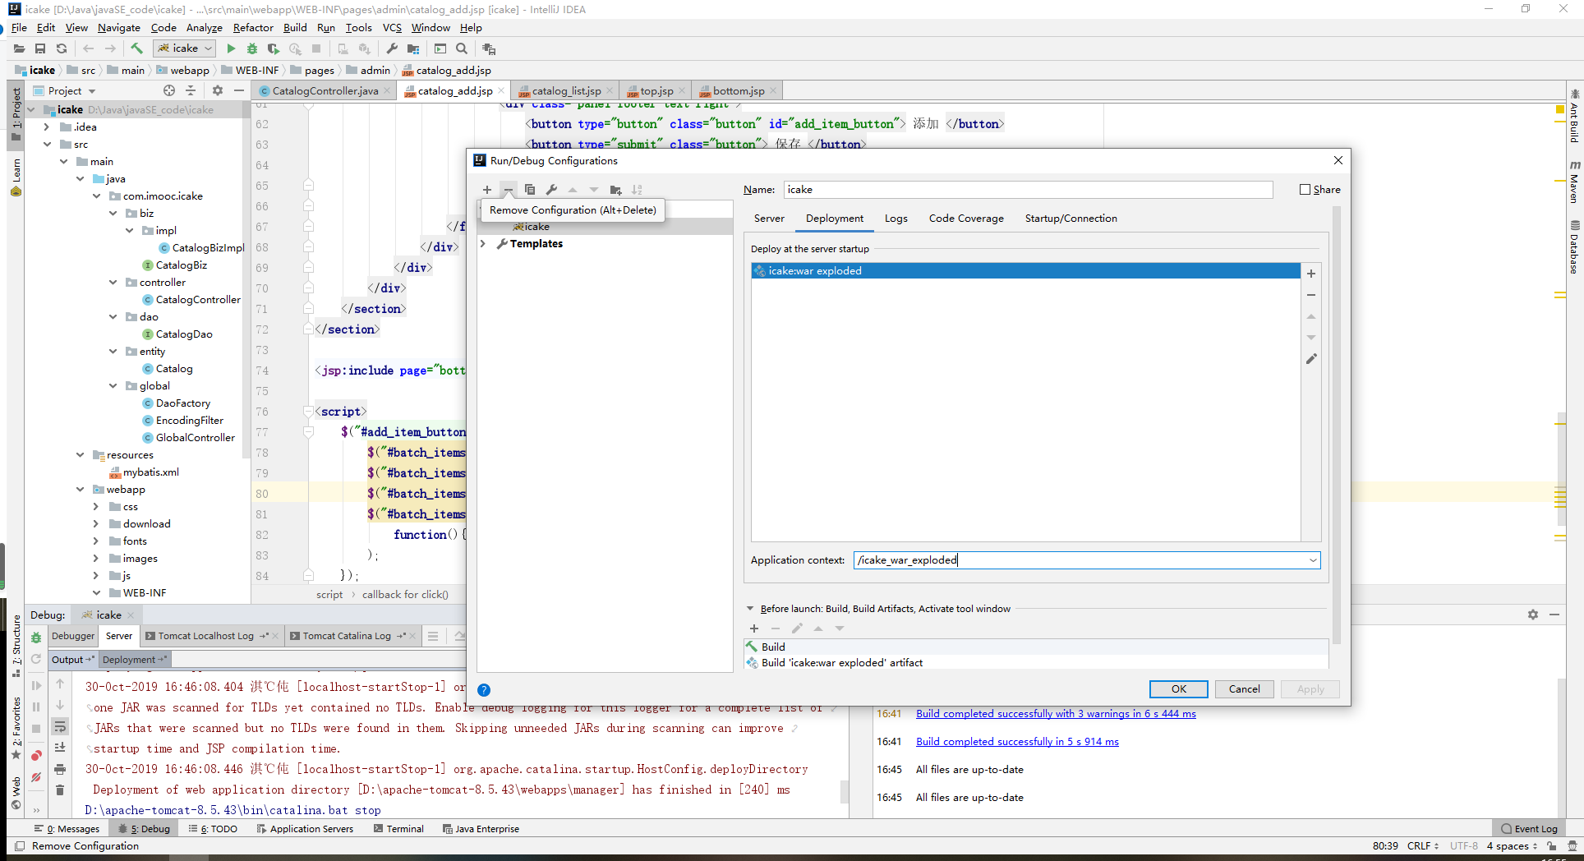Screen dimensions: 1584x861
Task: Edit the artifact with the pencil icon
Action: click(1311, 359)
